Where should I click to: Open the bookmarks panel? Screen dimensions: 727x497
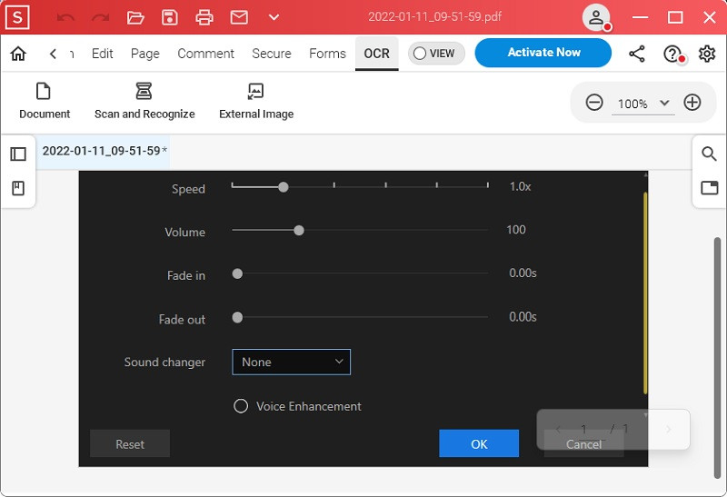click(18, 188)
